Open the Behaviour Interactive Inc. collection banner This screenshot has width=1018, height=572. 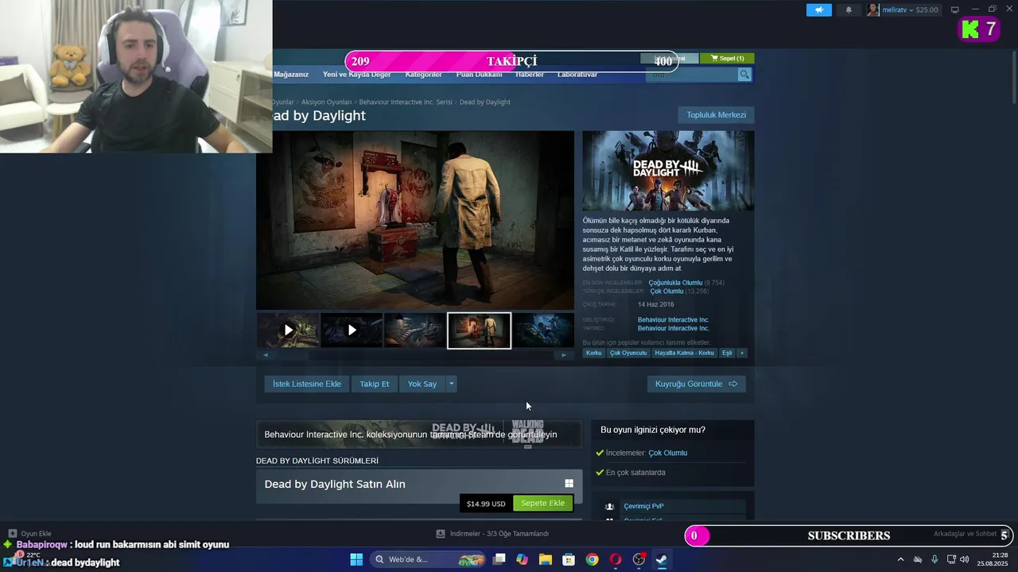[x=418, y=434]
